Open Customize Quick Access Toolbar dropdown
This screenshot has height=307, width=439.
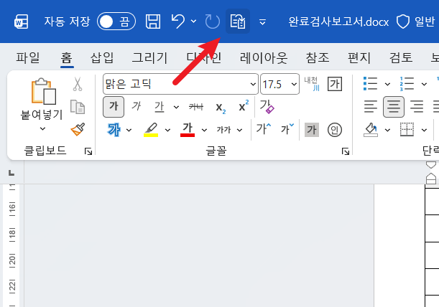(262, 22)
